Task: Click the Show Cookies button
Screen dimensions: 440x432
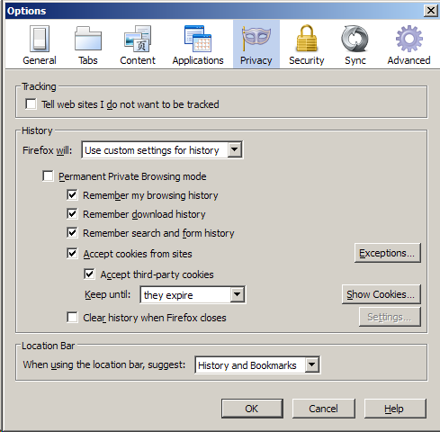Action: (382, 294)
